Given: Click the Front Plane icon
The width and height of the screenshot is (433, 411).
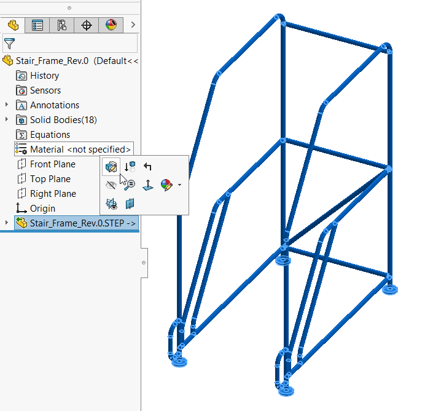Looking at the screenshot, I should 21,164.
